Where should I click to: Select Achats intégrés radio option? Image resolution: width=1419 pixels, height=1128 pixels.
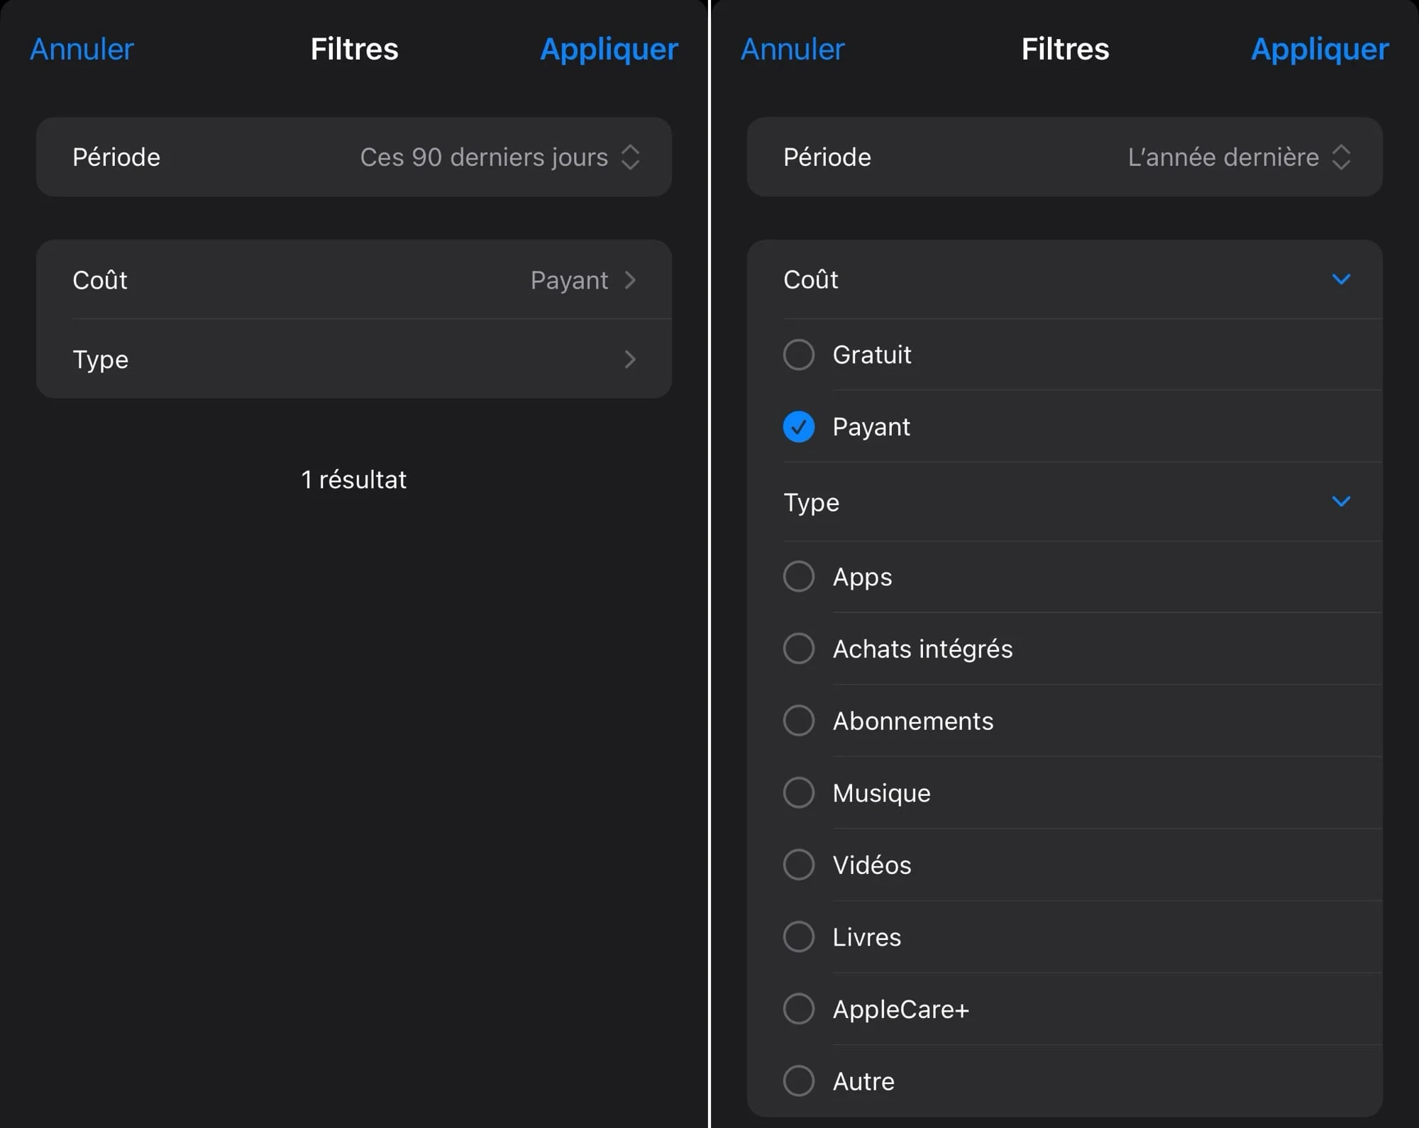[1064, 648]
